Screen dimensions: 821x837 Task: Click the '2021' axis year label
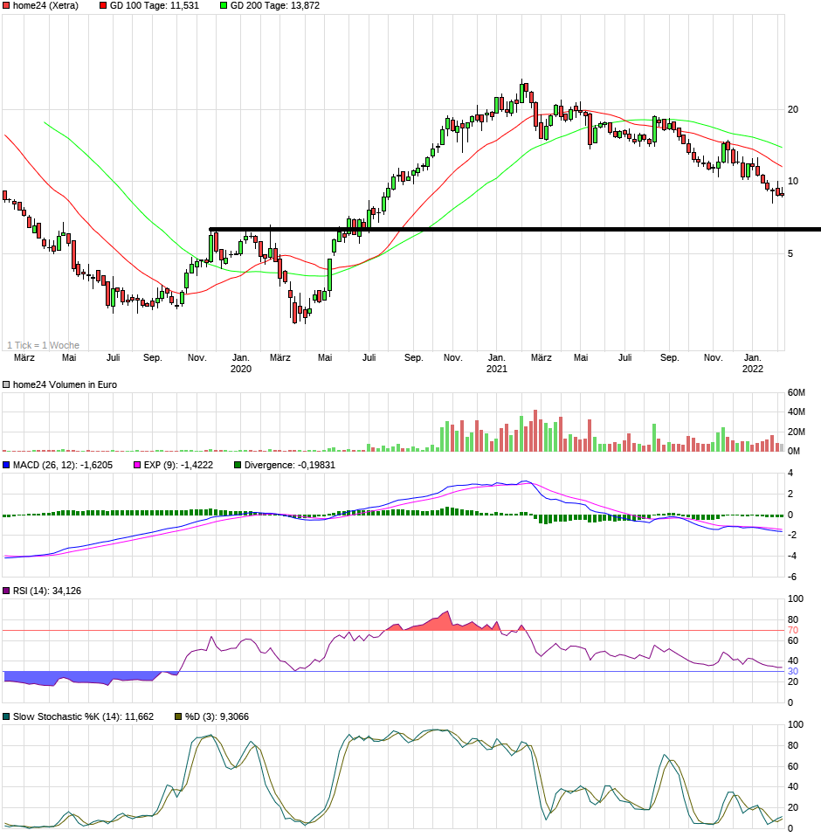tap(496, 369)
